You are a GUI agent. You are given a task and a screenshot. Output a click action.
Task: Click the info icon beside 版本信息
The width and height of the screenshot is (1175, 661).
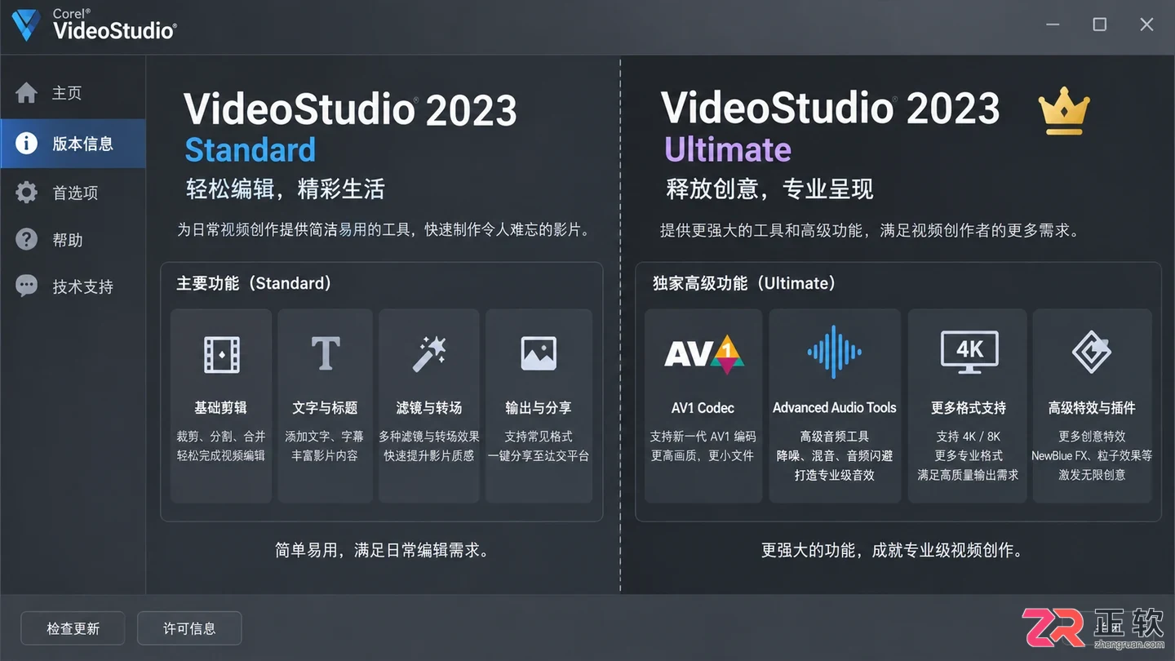[26, 144]
